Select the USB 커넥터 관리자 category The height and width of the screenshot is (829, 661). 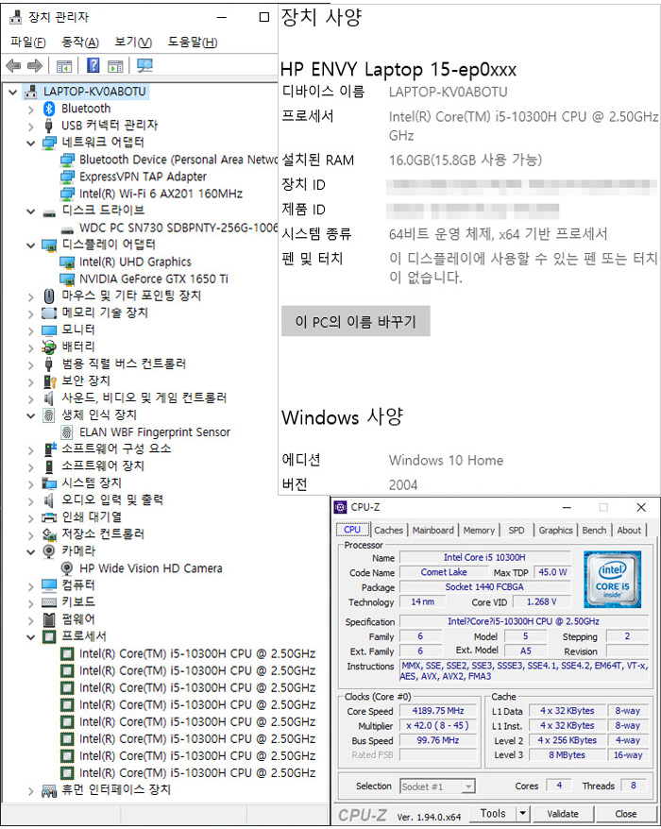[110, 126]
